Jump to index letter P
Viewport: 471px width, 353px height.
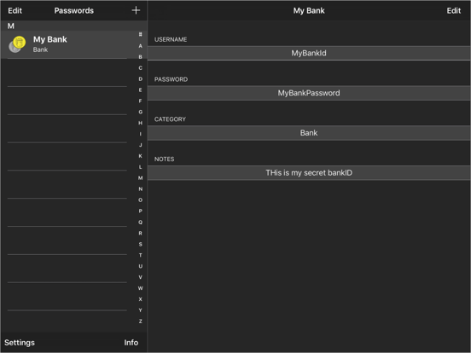(140, 211)
